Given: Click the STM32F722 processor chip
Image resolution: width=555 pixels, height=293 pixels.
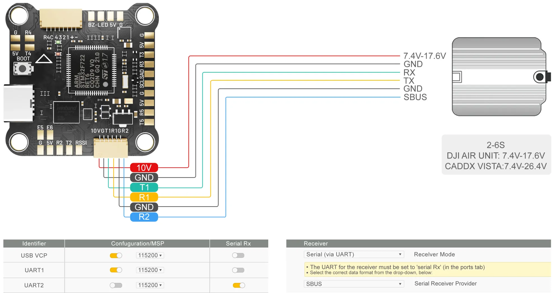Looking at the screenshot, I should click(91, 70).
